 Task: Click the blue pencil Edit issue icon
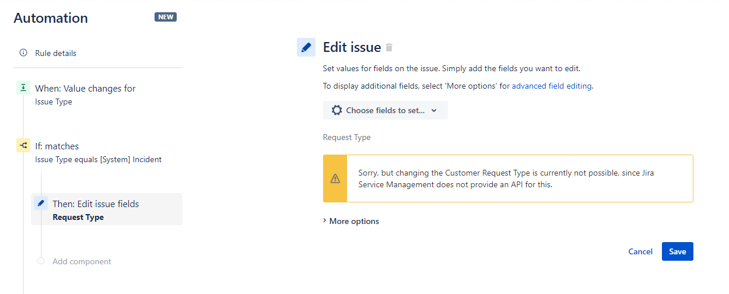(x=306, y=47)
